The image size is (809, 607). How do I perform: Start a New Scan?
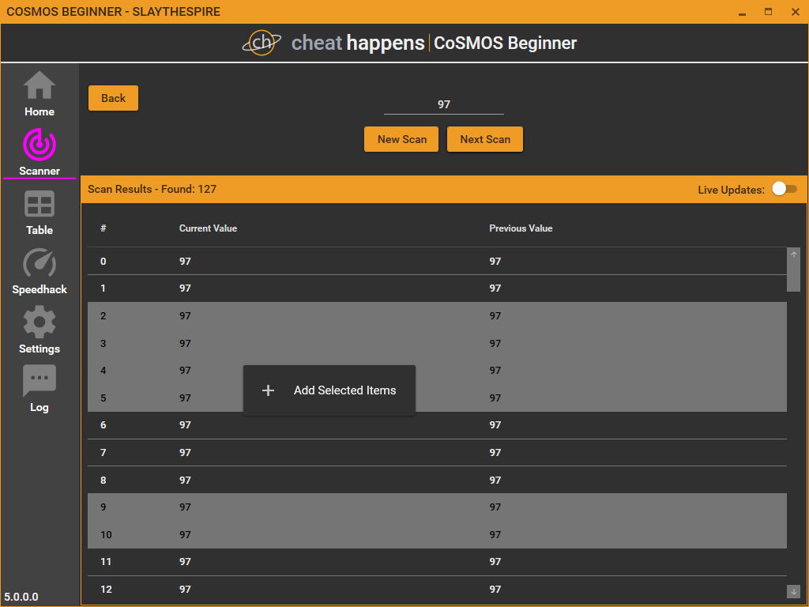401,138
